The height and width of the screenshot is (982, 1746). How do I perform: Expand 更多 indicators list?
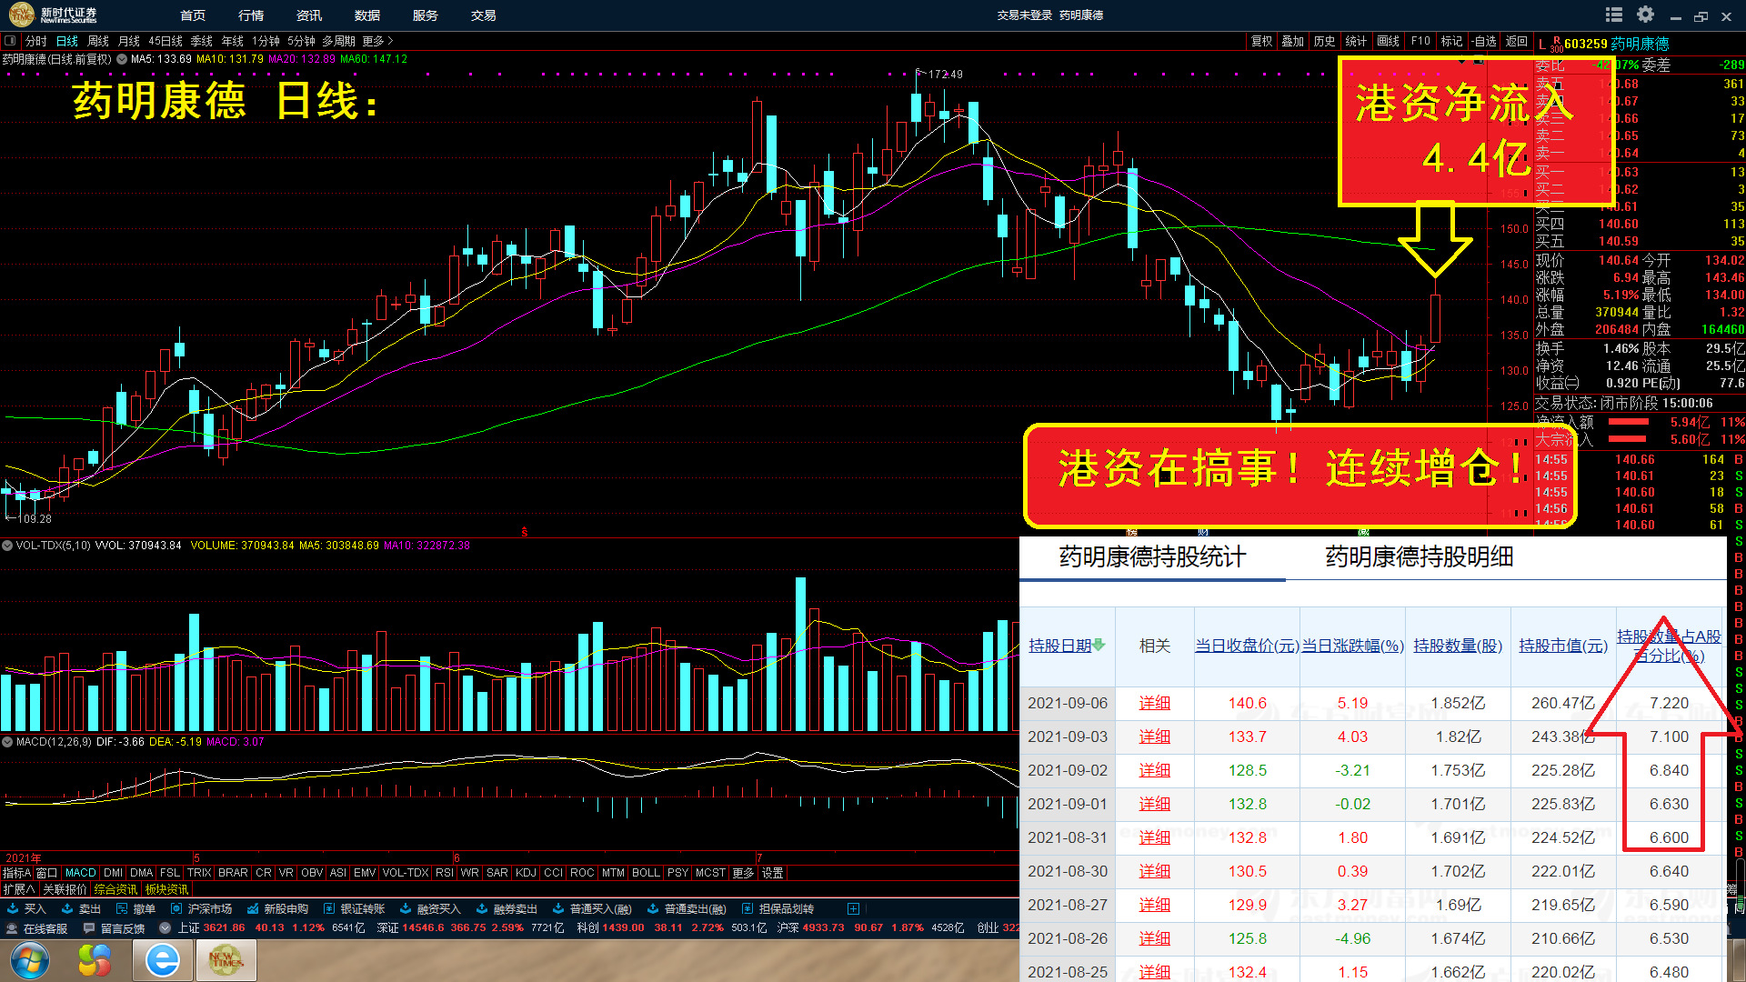[742, 873]
